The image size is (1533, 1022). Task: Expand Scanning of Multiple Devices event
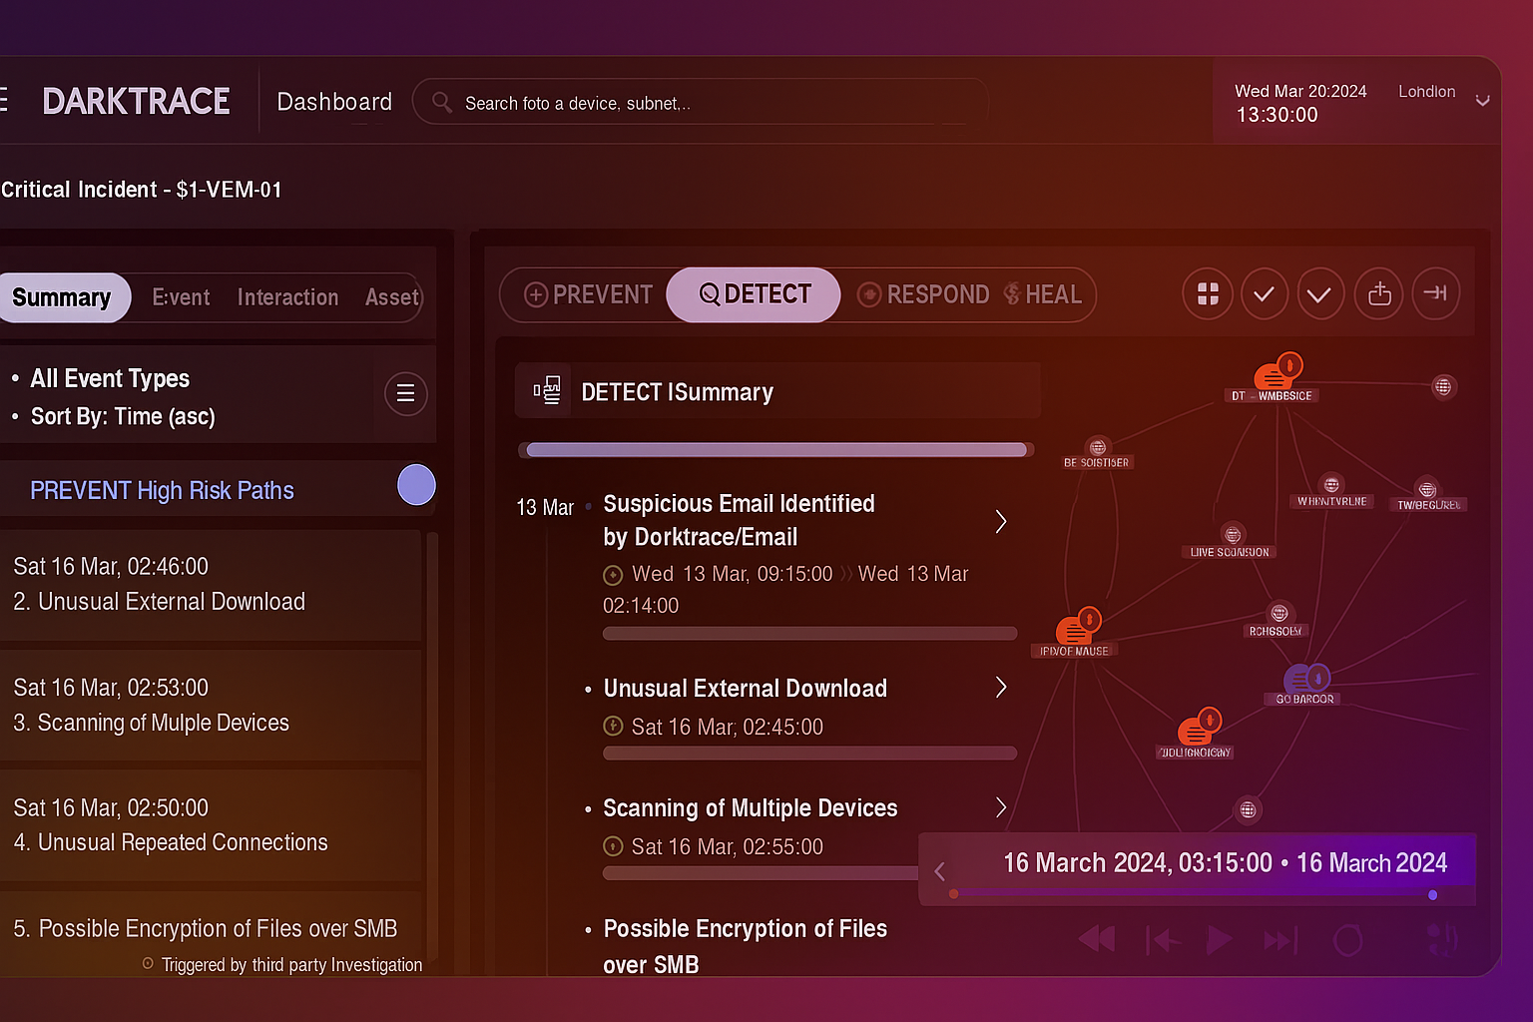(x=1000, y=807)
